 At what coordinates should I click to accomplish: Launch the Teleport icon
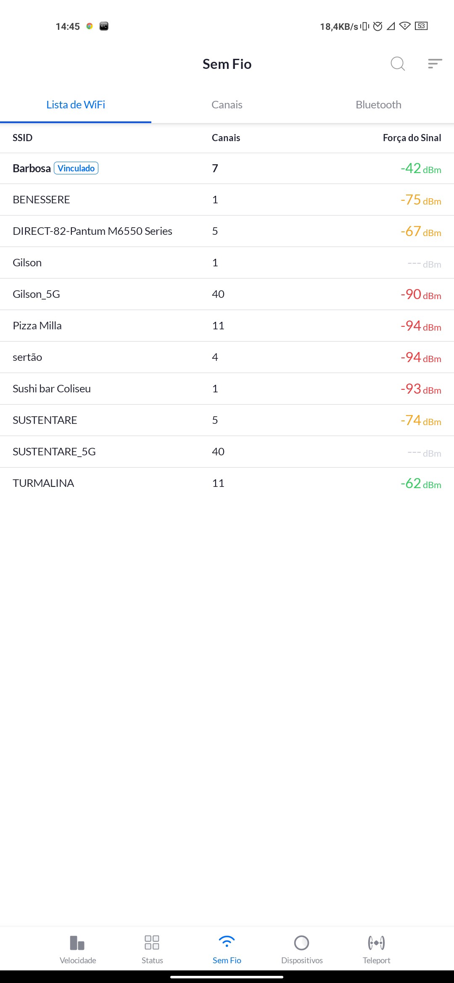(376, 943)
